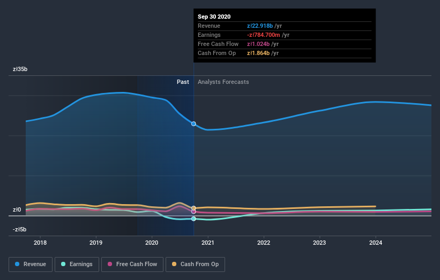The height and width of the screenshot is (280, 440).
Task: Click the zł0 y-axis label
Action: (17, 210)
